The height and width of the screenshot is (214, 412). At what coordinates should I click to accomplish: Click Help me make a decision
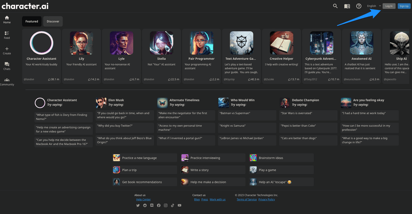pos(213,182)
